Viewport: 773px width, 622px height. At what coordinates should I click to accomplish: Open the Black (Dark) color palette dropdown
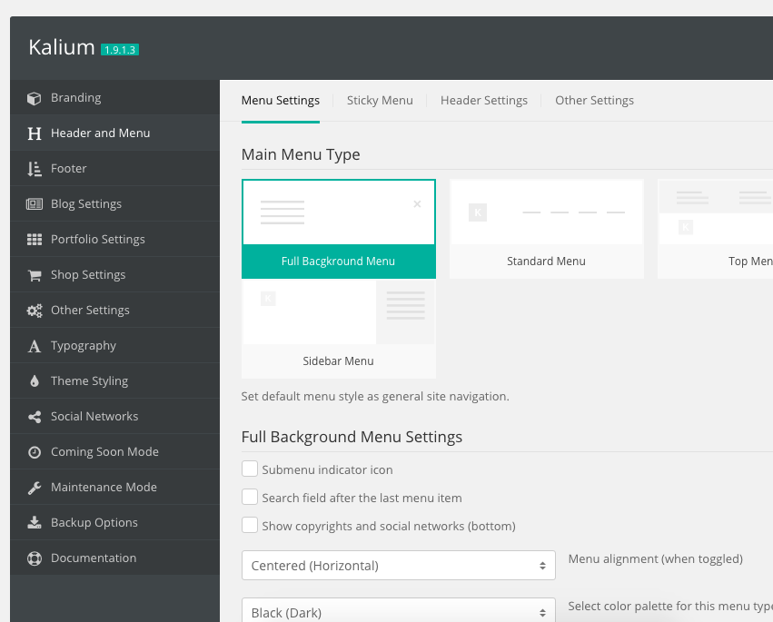[398, 611]
